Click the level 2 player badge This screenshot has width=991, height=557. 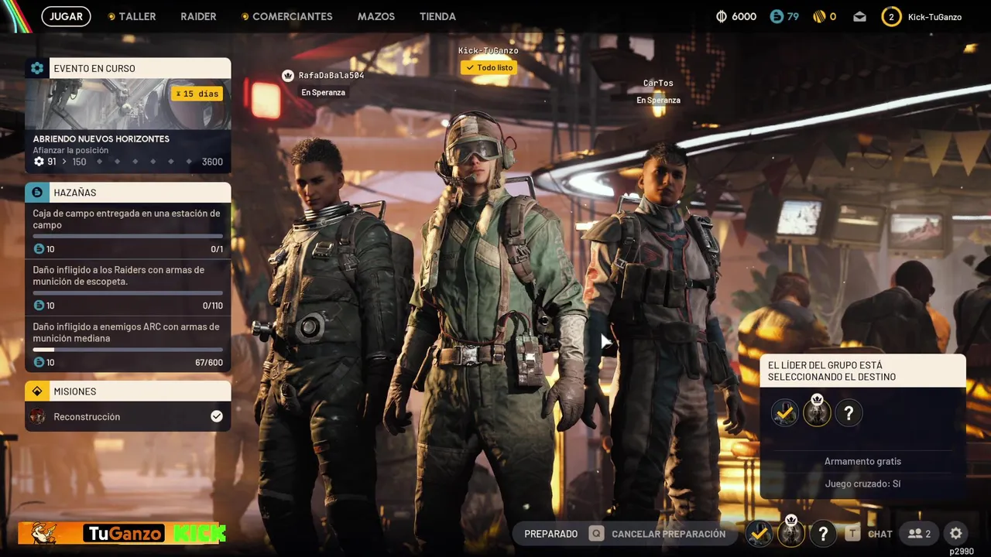coord(891,16)
